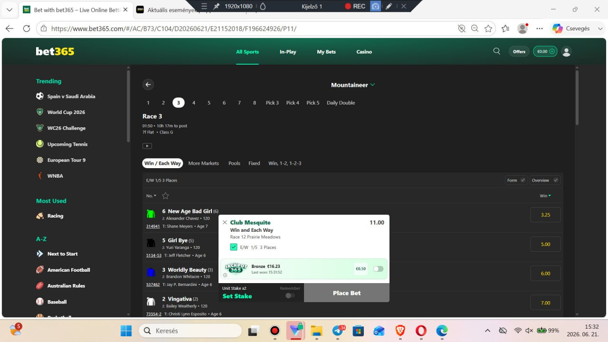This screenshot has height=342, width=608.
Task: Expand the Mountaineer meeting dropdown
Action: click(x=353, y=85)
